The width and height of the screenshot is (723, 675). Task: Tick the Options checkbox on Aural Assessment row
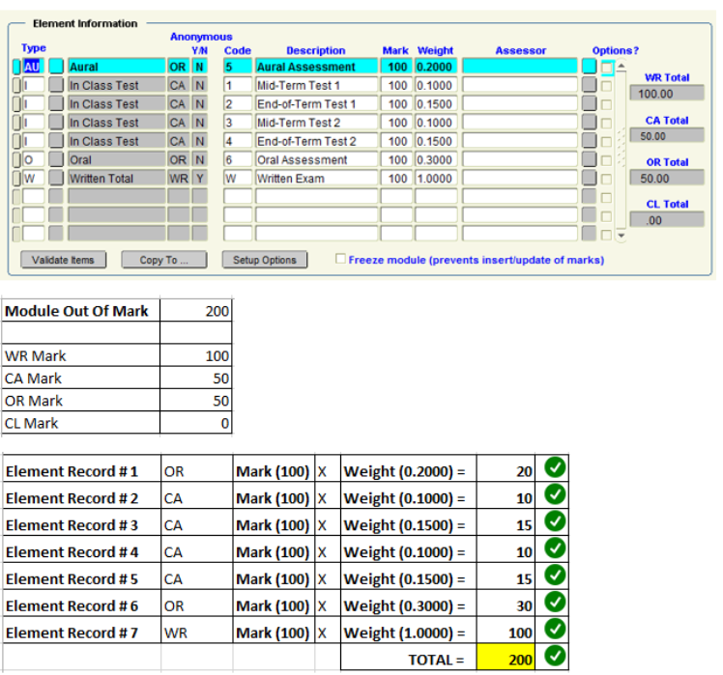click(x=606, y=68)
